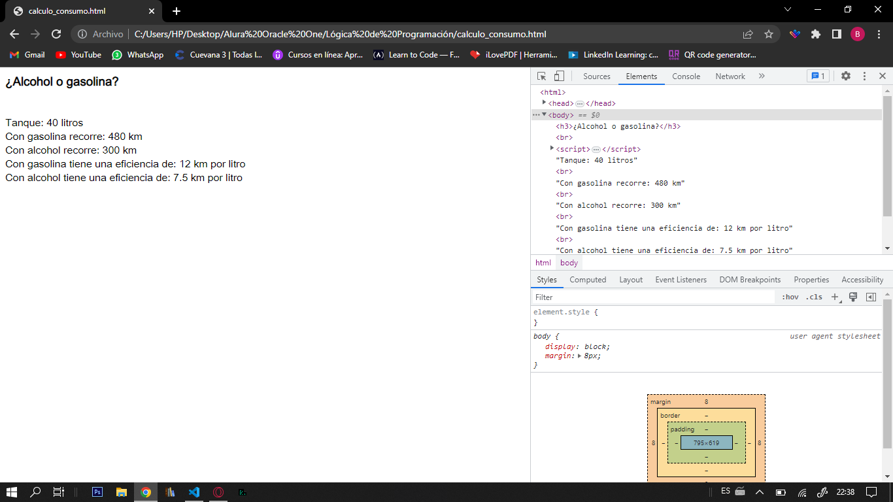Close the DevTools panel

coord(882,76)
